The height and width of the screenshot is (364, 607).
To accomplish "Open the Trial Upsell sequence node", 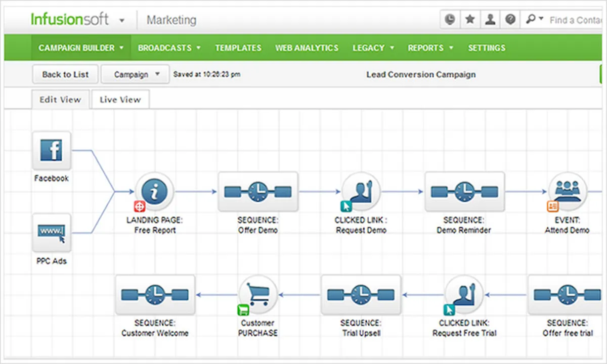I will [361, 295].
